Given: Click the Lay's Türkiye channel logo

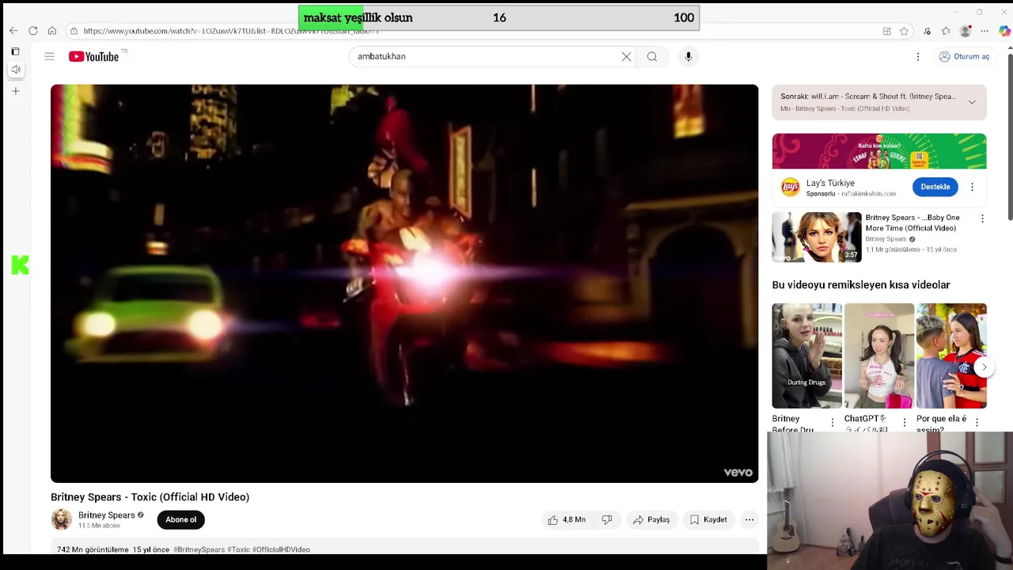Looking at the screenshot, I should [790, 187].
